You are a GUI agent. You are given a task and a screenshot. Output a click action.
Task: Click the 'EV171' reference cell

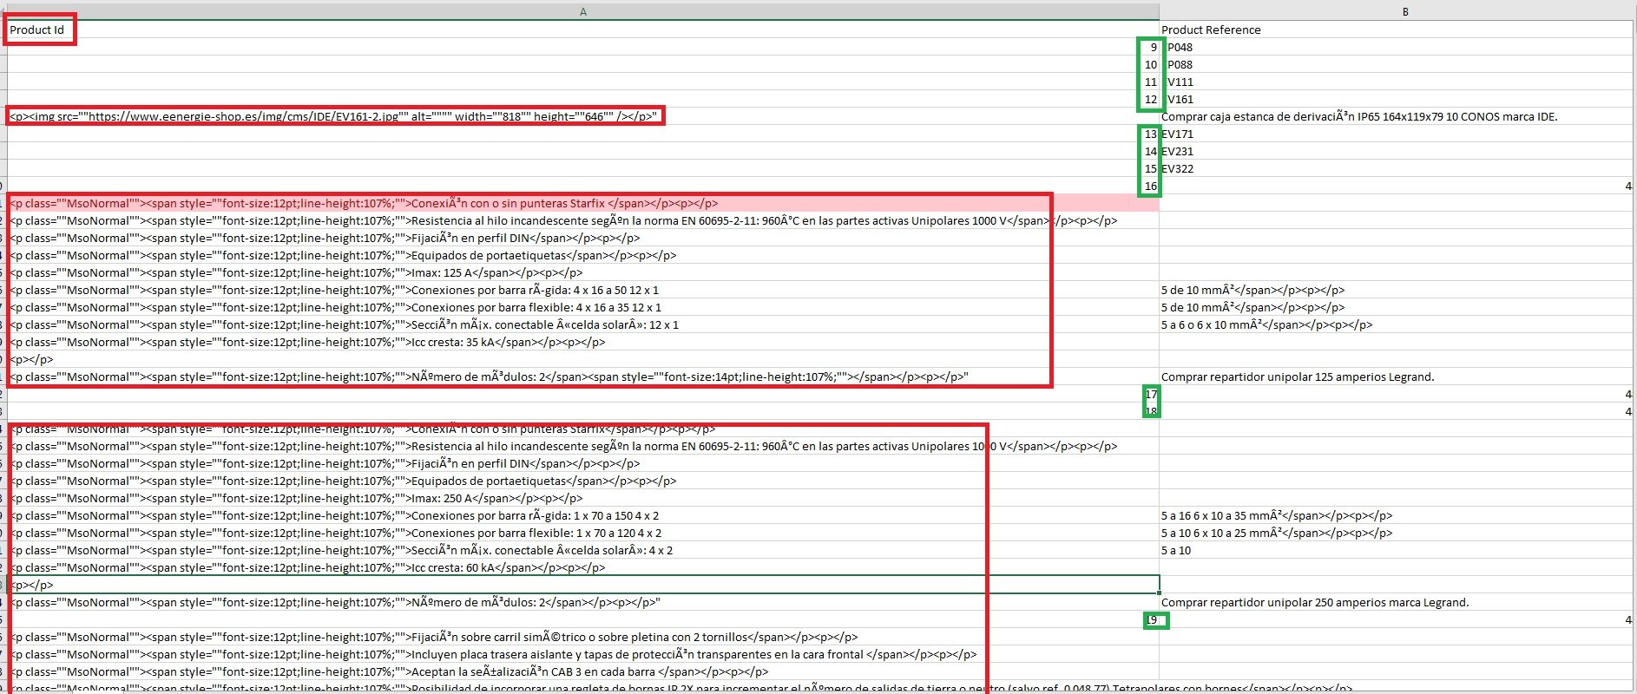1397,134
